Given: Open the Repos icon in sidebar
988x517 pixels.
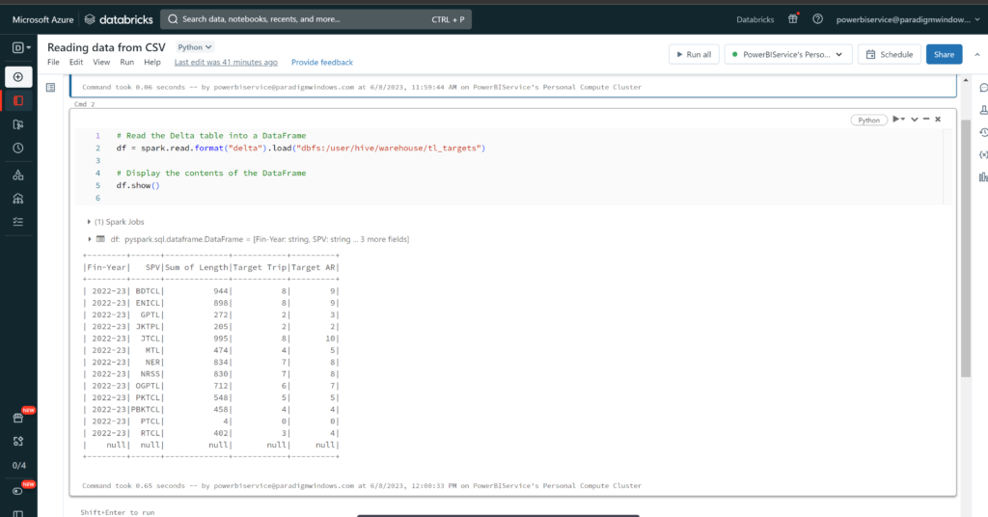Looking at the screenshot, I should click(18, 124).
